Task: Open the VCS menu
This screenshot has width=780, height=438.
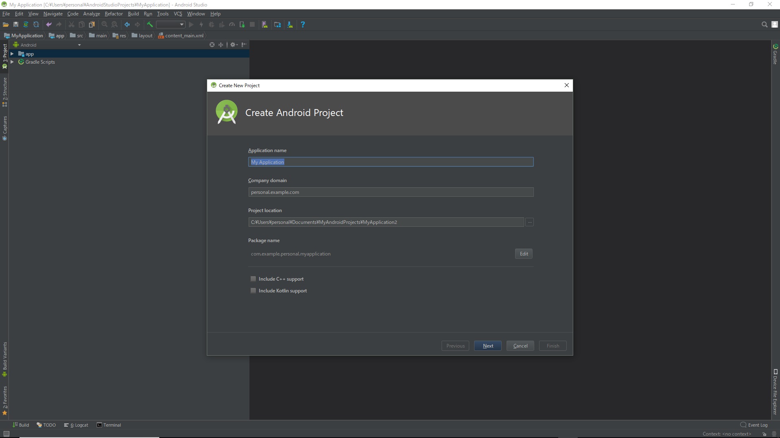Action: click(178, 14)
